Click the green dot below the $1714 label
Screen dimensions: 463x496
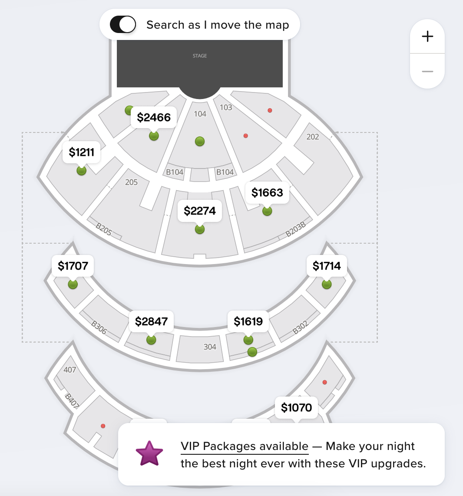tap(327, 284)
